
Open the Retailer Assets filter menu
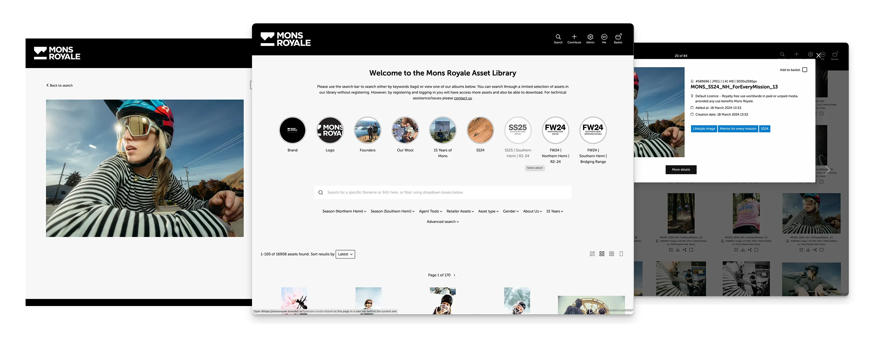click(460, 211)
